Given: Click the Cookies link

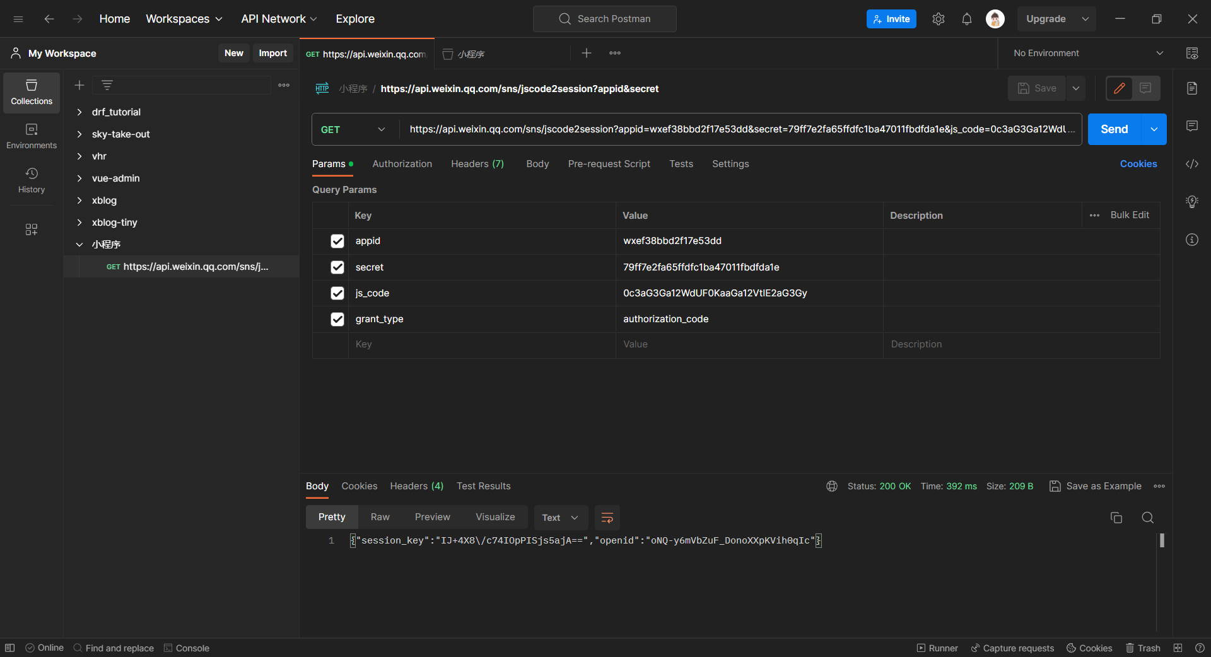Looking at the screenshot, I should [x=1138, y=164].
